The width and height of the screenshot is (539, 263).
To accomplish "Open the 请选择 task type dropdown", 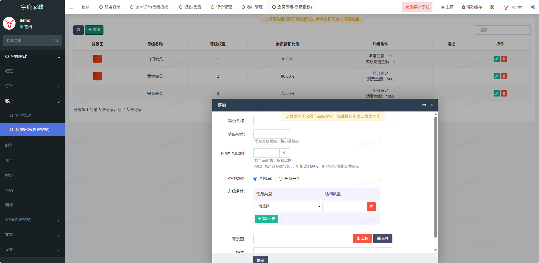I will pyautogui.click(x=288, y=207).
